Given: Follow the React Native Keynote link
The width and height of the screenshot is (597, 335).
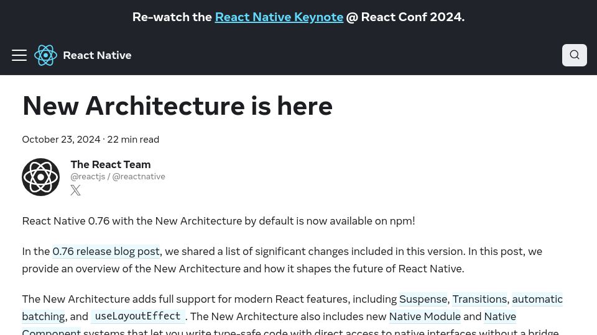Looking at the screenshot, I should [279, 17].
